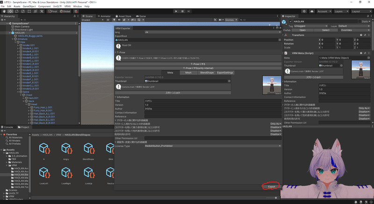Open the Collab services icon

[x=304, y=11]
